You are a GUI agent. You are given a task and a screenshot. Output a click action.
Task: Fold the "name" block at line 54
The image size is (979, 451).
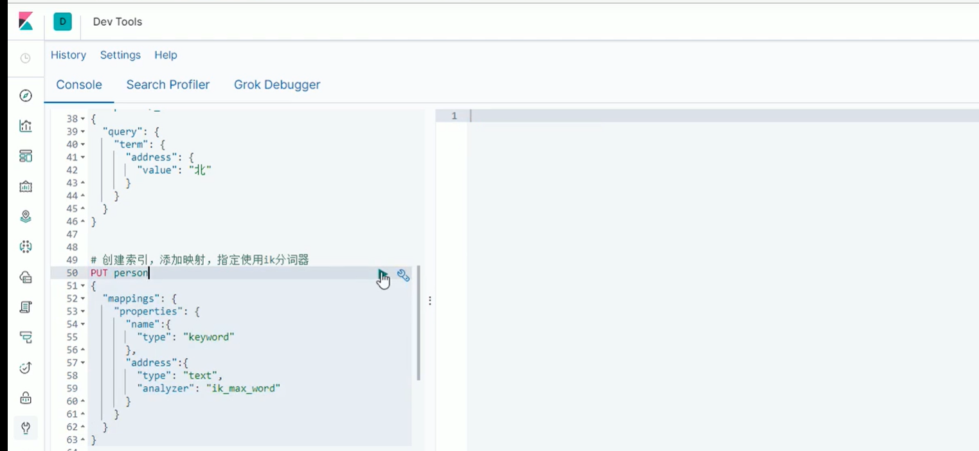point(83,324)
